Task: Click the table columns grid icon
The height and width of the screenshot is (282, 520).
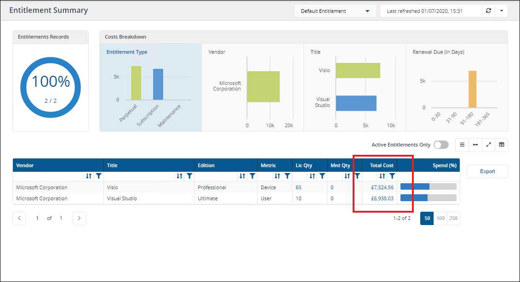Action: pyautogui.click(x=501, y=145)
